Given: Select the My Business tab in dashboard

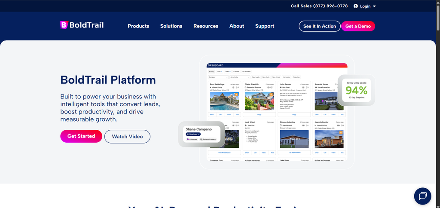Looking at the screenshot, I should 246,72.
